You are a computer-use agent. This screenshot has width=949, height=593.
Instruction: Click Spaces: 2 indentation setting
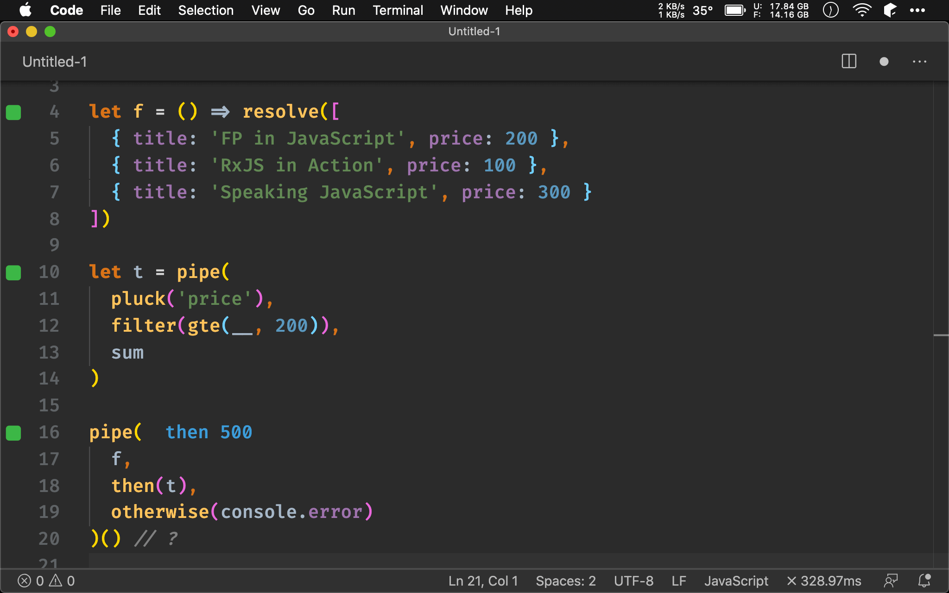(x=566, y=580)
